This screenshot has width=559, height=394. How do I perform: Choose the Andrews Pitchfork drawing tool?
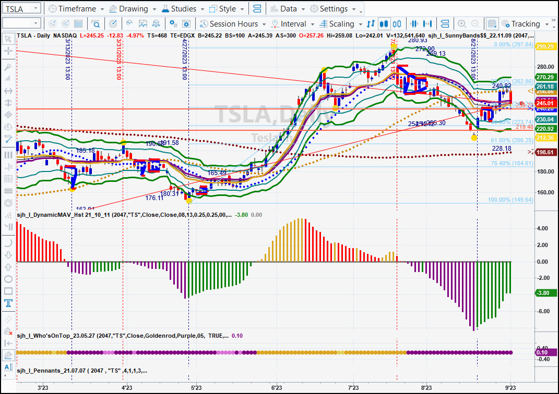(8, 67)
